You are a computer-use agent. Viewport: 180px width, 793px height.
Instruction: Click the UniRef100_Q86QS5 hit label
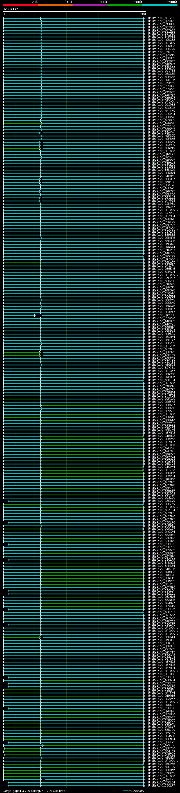click(x=161, y=473)
